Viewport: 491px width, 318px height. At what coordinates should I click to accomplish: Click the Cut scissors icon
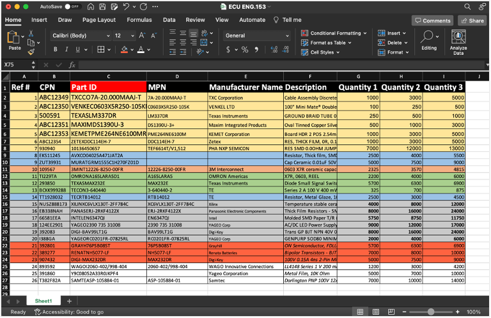31,33
